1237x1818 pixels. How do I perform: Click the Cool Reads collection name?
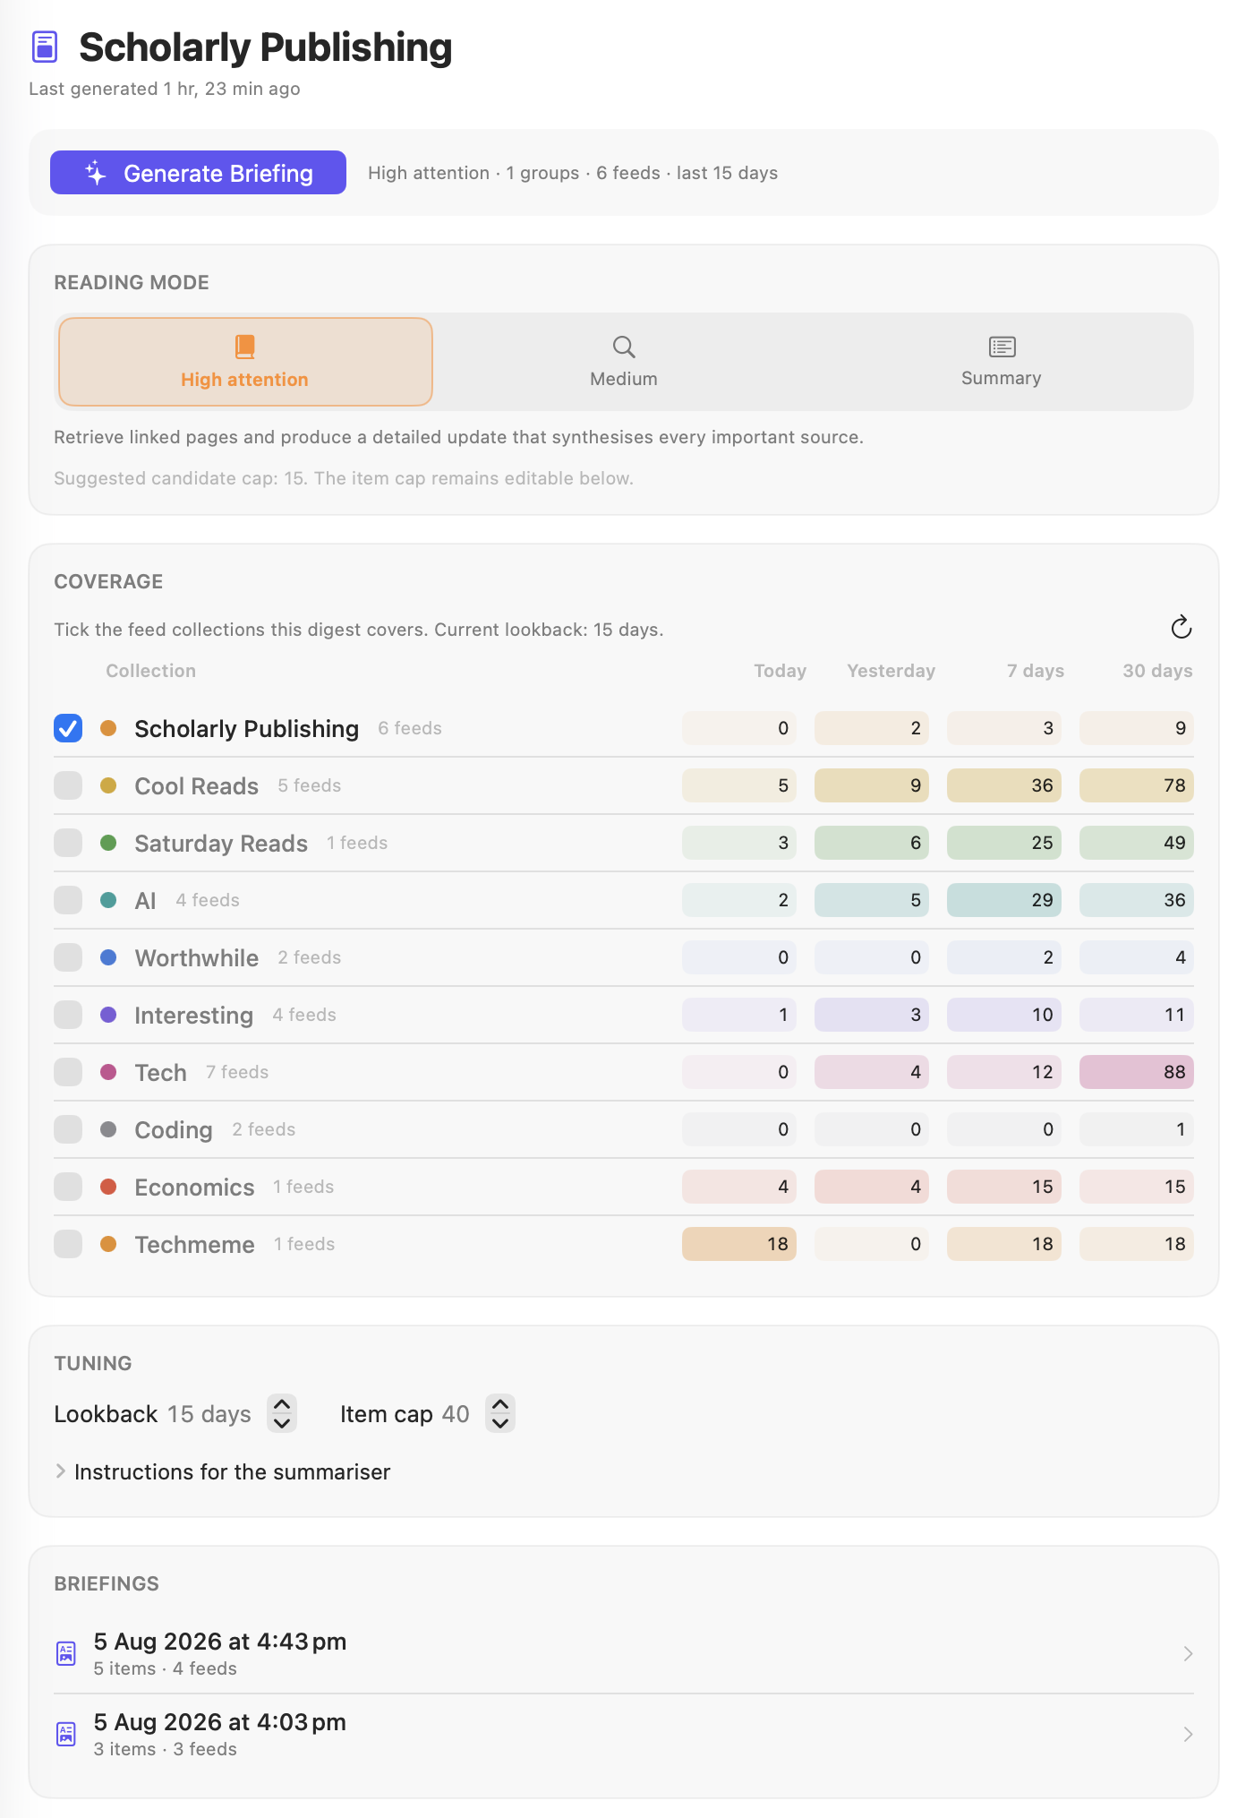197,786
